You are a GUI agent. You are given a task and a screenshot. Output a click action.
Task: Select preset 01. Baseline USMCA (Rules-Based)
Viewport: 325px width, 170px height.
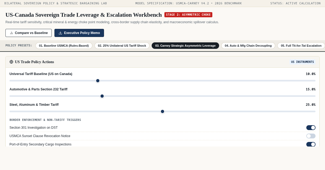pos(64,46)
